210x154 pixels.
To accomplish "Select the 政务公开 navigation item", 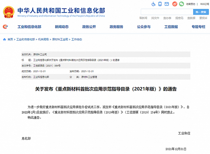I will coord(89,27).
